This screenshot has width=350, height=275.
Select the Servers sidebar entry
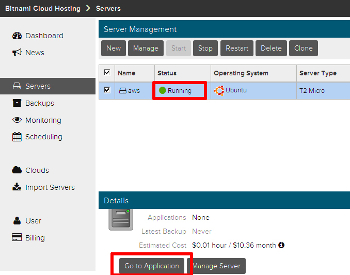point(48,86)
